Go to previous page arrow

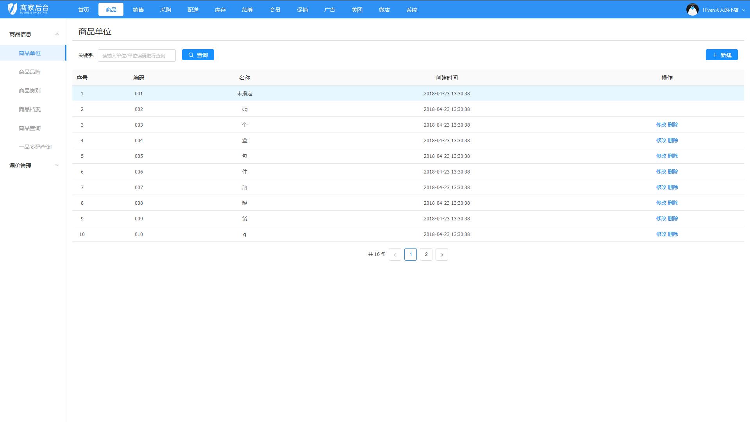(395, 255)
